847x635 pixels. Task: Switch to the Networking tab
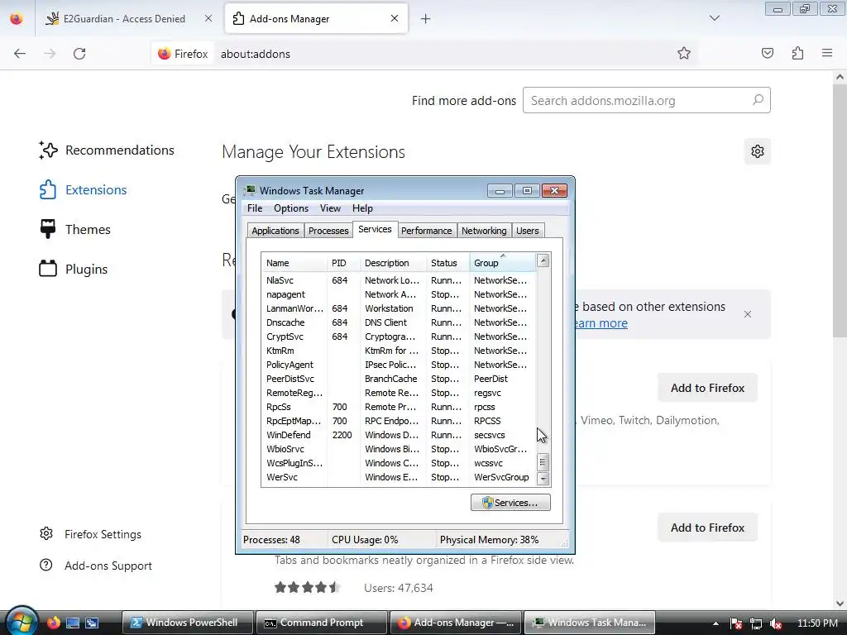tap(484, 231)
